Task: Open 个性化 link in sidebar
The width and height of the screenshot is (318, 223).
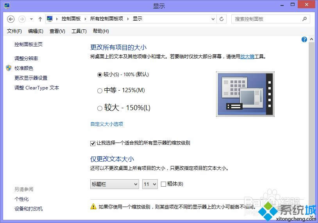Action: (21, 199)
